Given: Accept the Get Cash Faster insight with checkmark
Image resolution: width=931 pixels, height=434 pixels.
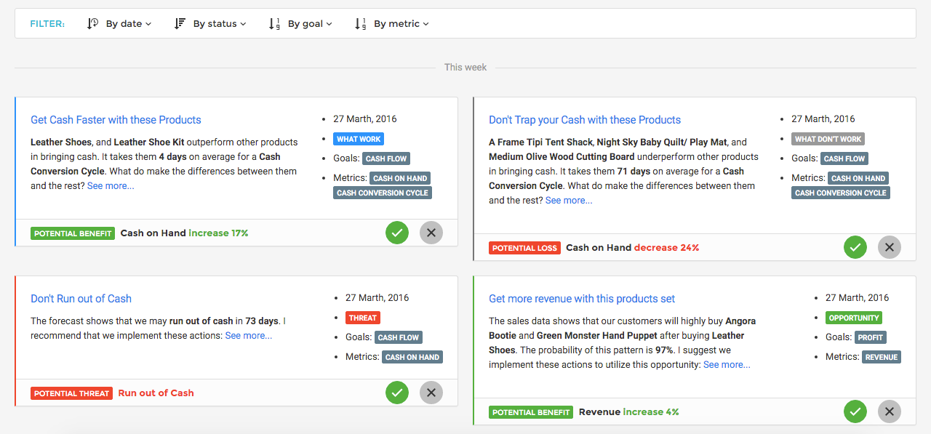Looking at the screenshot, I should pos(397,233).
